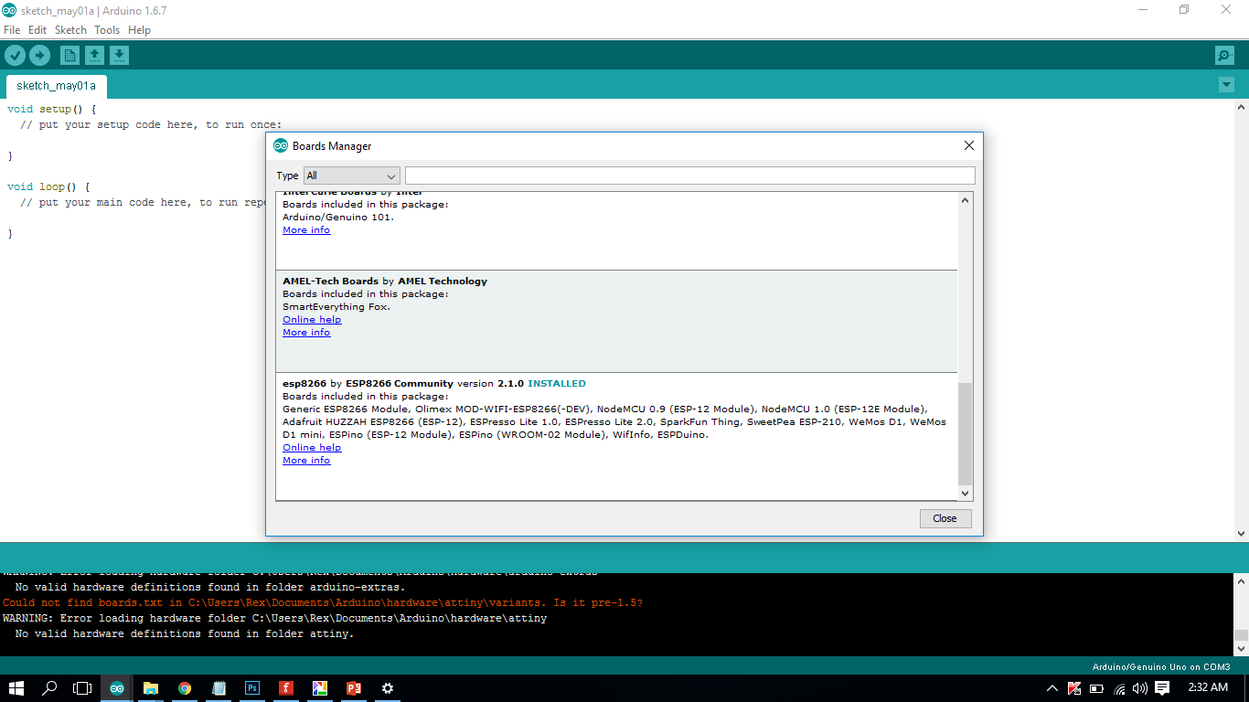Screen dimensions: 1249x702
Task: Open the Tools menu
Action: pyautogui.click(x=107, y=30)
